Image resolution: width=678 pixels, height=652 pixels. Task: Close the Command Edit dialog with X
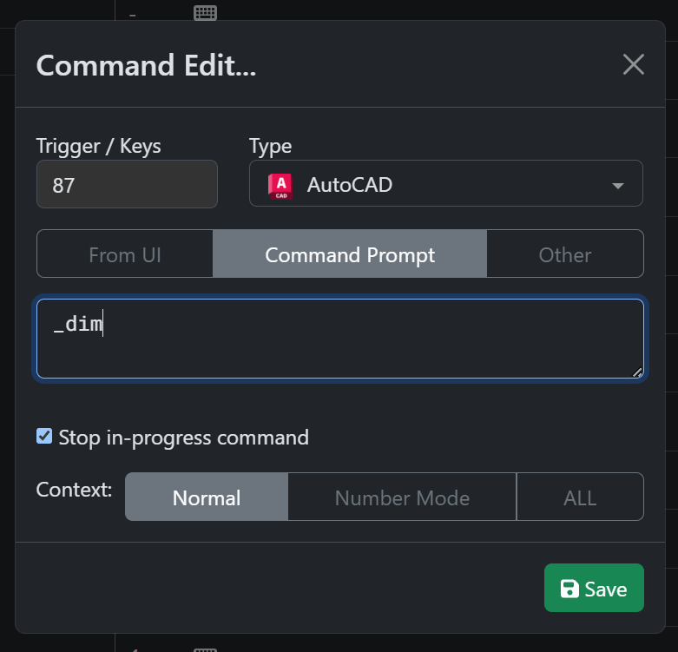(x=634, y=64)
